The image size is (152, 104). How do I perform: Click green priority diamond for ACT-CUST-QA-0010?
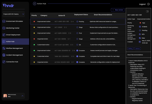tap(34, 45)
